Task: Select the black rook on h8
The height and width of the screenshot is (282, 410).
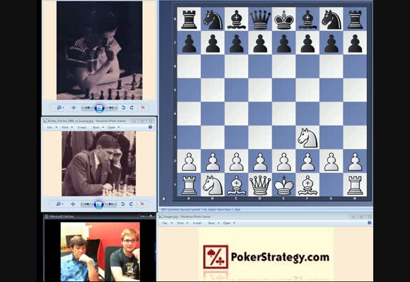Action: 355,19
